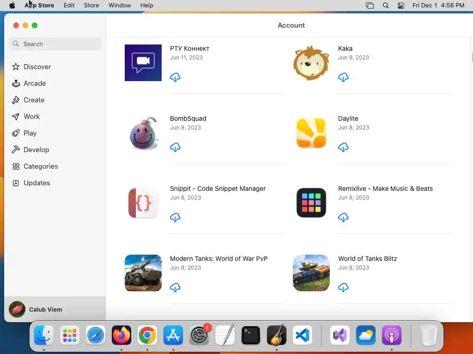The image size is (473, 354).
Task: Open the Store menu
Action: pos(91,6)
